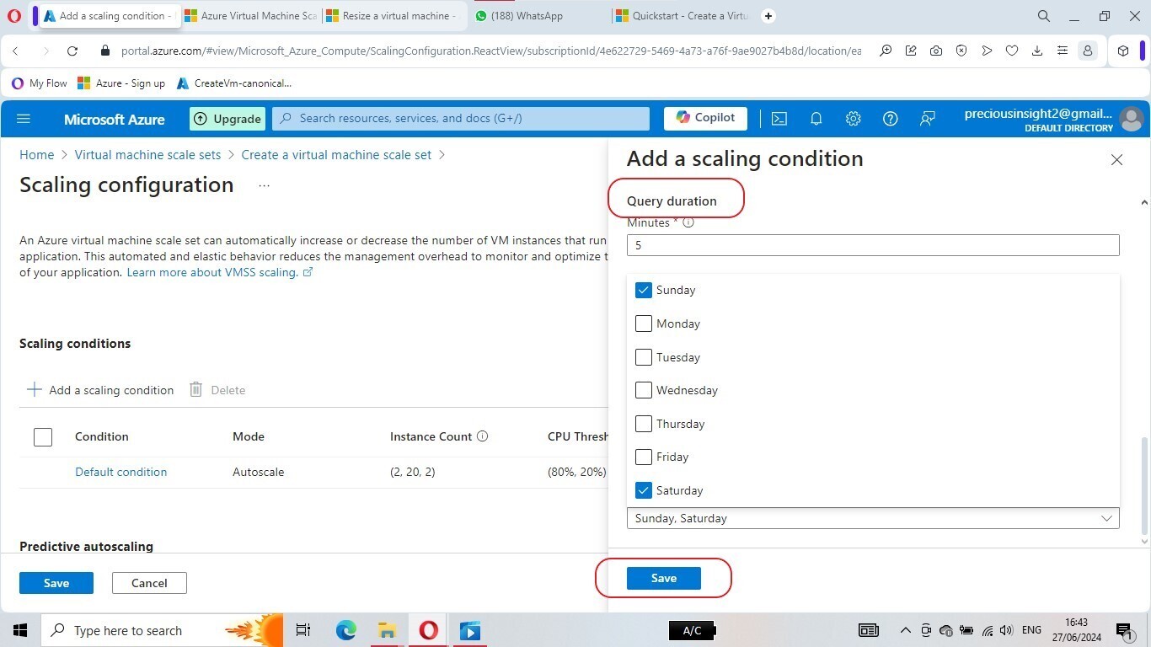Switch to the Azure Virtual Machine Sca tab

pyautogui.click(x=249, y=16)
